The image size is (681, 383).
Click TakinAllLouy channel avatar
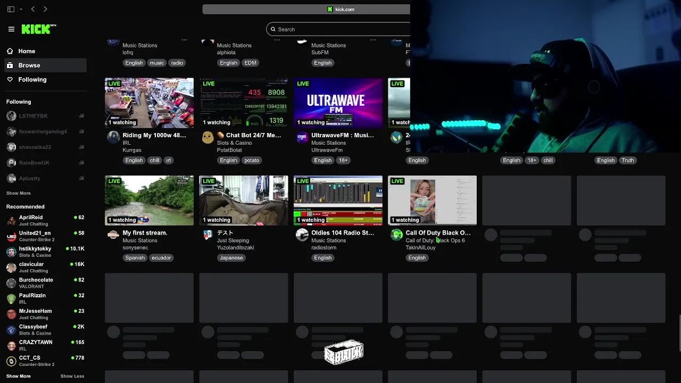(x=396, y=235)
